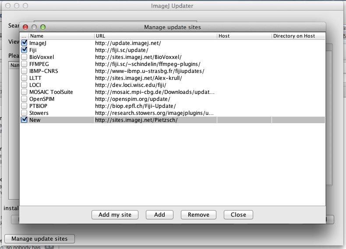Click the sites.imagej.net/BioVoxxel/ URL cell
346x249 pixels.
click(155, 57)
